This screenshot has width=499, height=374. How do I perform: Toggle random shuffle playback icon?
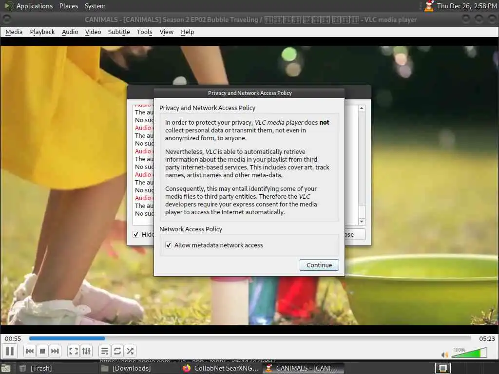[130, 351]
